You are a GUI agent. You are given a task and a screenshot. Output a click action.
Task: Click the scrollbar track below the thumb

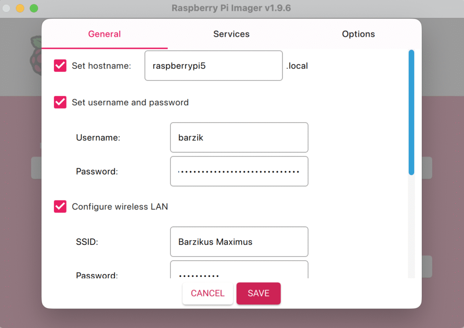click(x=411, y=226)
